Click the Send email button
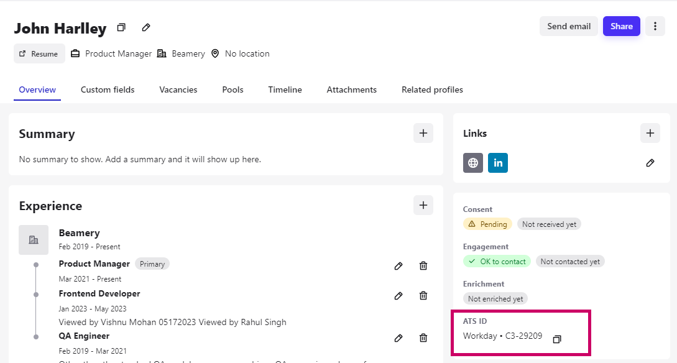 pyautogui.click(x=568, y=26)
